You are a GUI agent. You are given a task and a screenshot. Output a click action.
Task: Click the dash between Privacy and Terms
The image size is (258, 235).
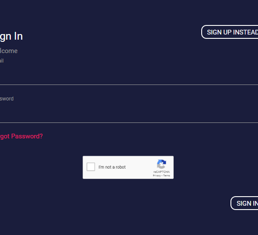162,175
